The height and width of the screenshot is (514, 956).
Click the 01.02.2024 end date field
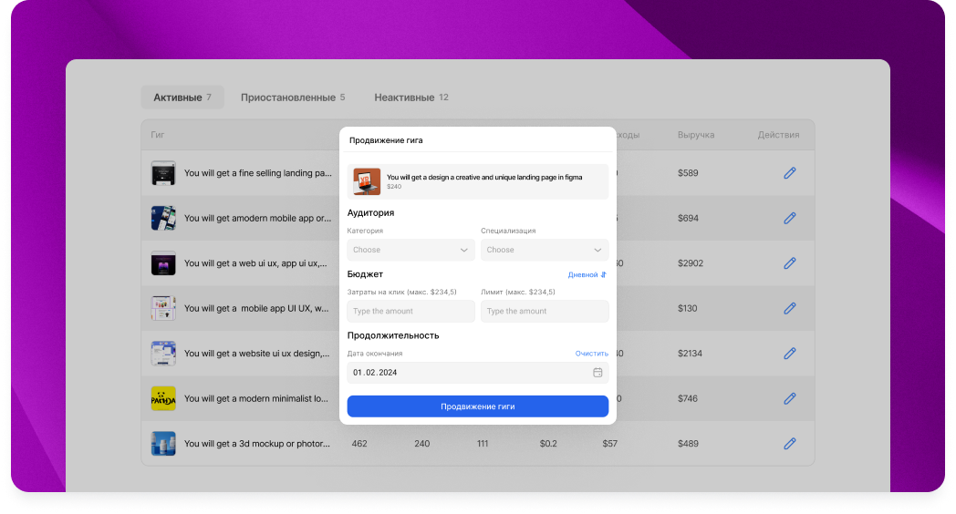465,373
